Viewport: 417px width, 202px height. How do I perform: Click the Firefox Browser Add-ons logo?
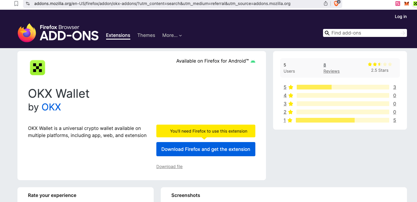tap(58, 33)
